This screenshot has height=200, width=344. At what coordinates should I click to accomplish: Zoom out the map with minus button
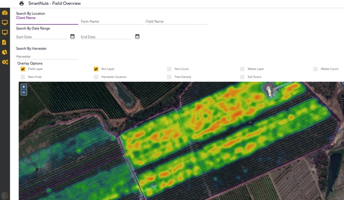tap(24, 92)
